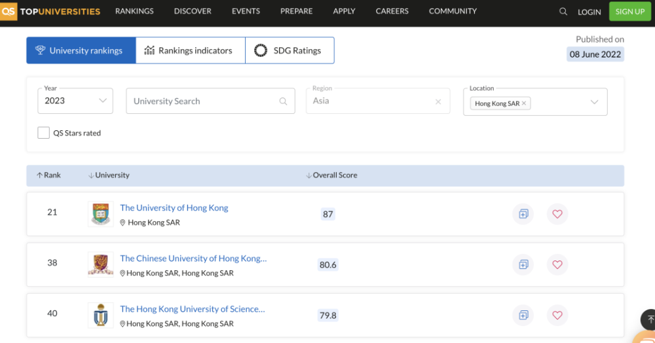Favorite The Chinese University of Hong Kong
The width and height of the screenshot is (655, 343).
pyautogui.click(x=557, y=264)
